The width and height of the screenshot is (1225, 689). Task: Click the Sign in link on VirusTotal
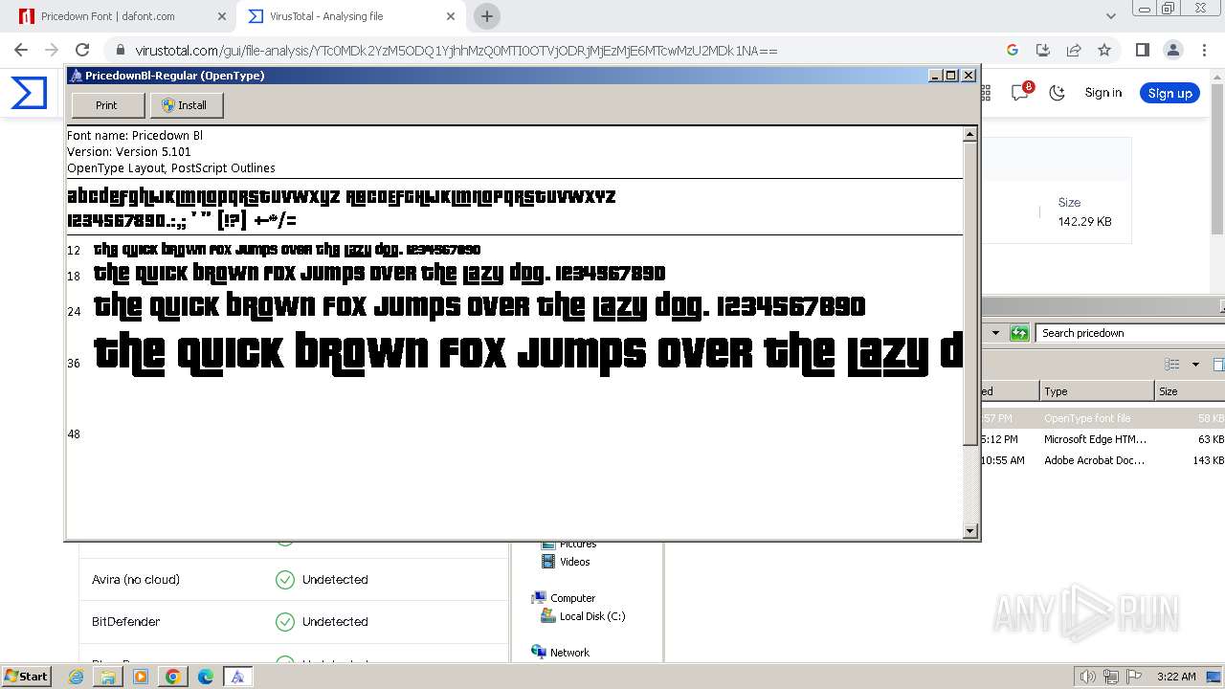pyautogui.click(x=1102, y=93)
